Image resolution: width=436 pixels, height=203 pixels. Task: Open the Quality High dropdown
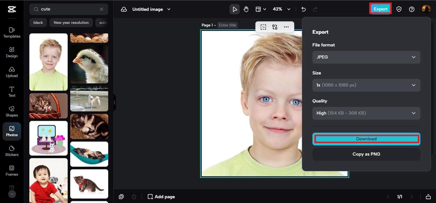(x=366, y=113)
